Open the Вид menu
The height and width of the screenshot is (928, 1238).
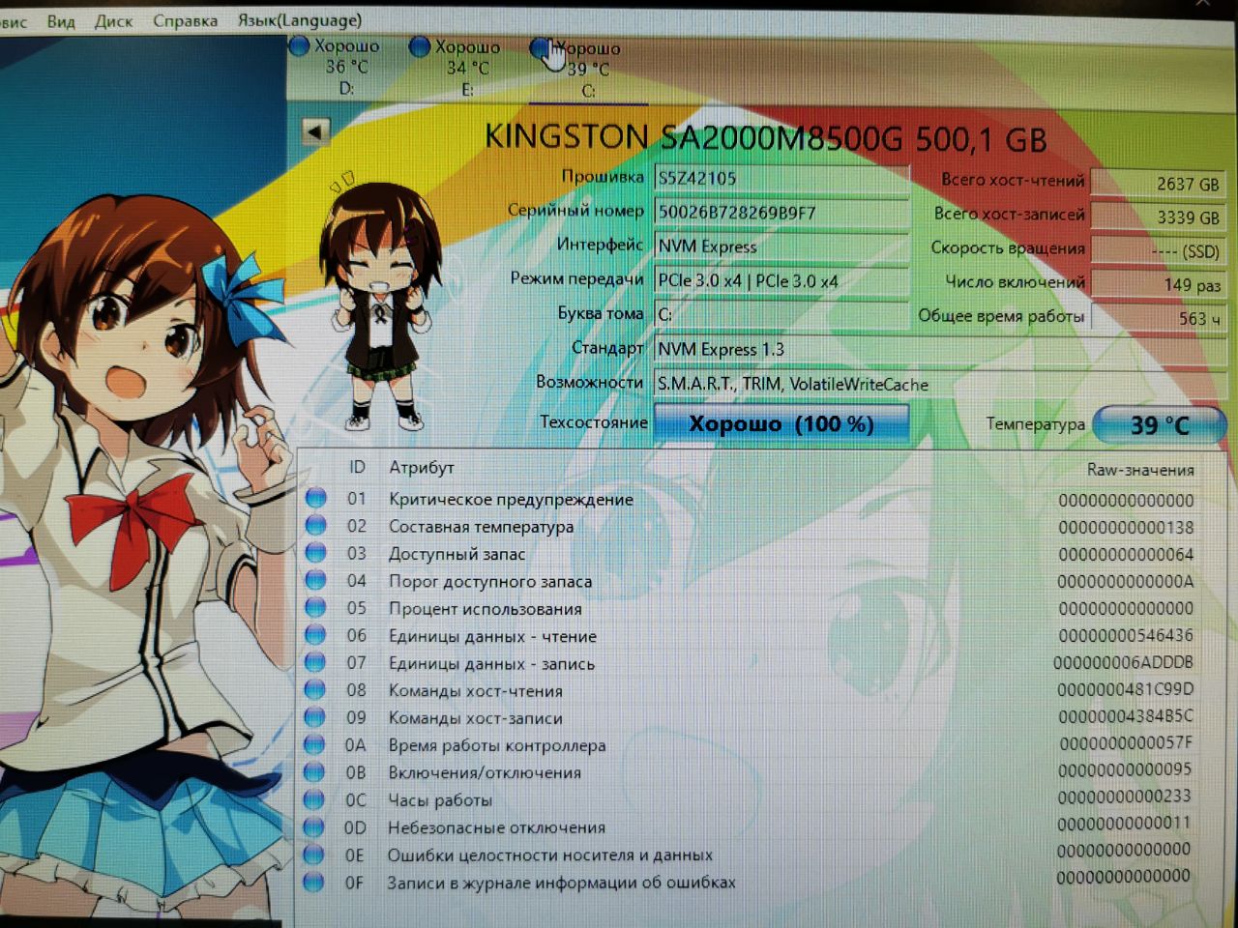61,20
